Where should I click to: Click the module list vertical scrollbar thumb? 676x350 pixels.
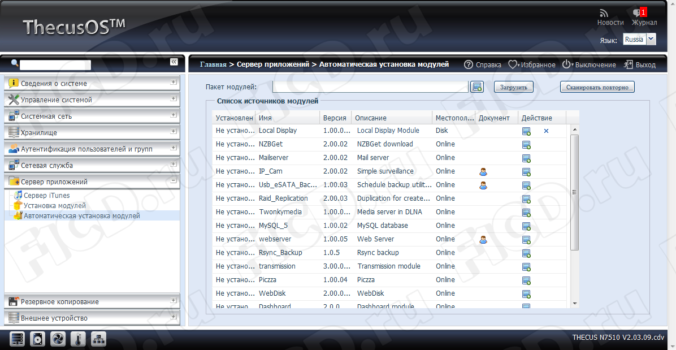[574, 192]
